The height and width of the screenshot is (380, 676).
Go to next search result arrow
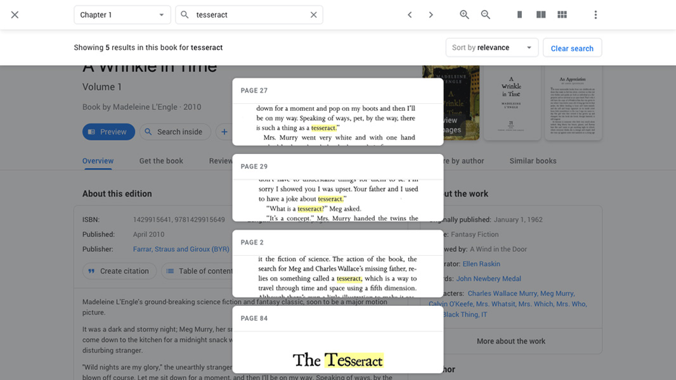pyautogui.click(x=431, y=15)
